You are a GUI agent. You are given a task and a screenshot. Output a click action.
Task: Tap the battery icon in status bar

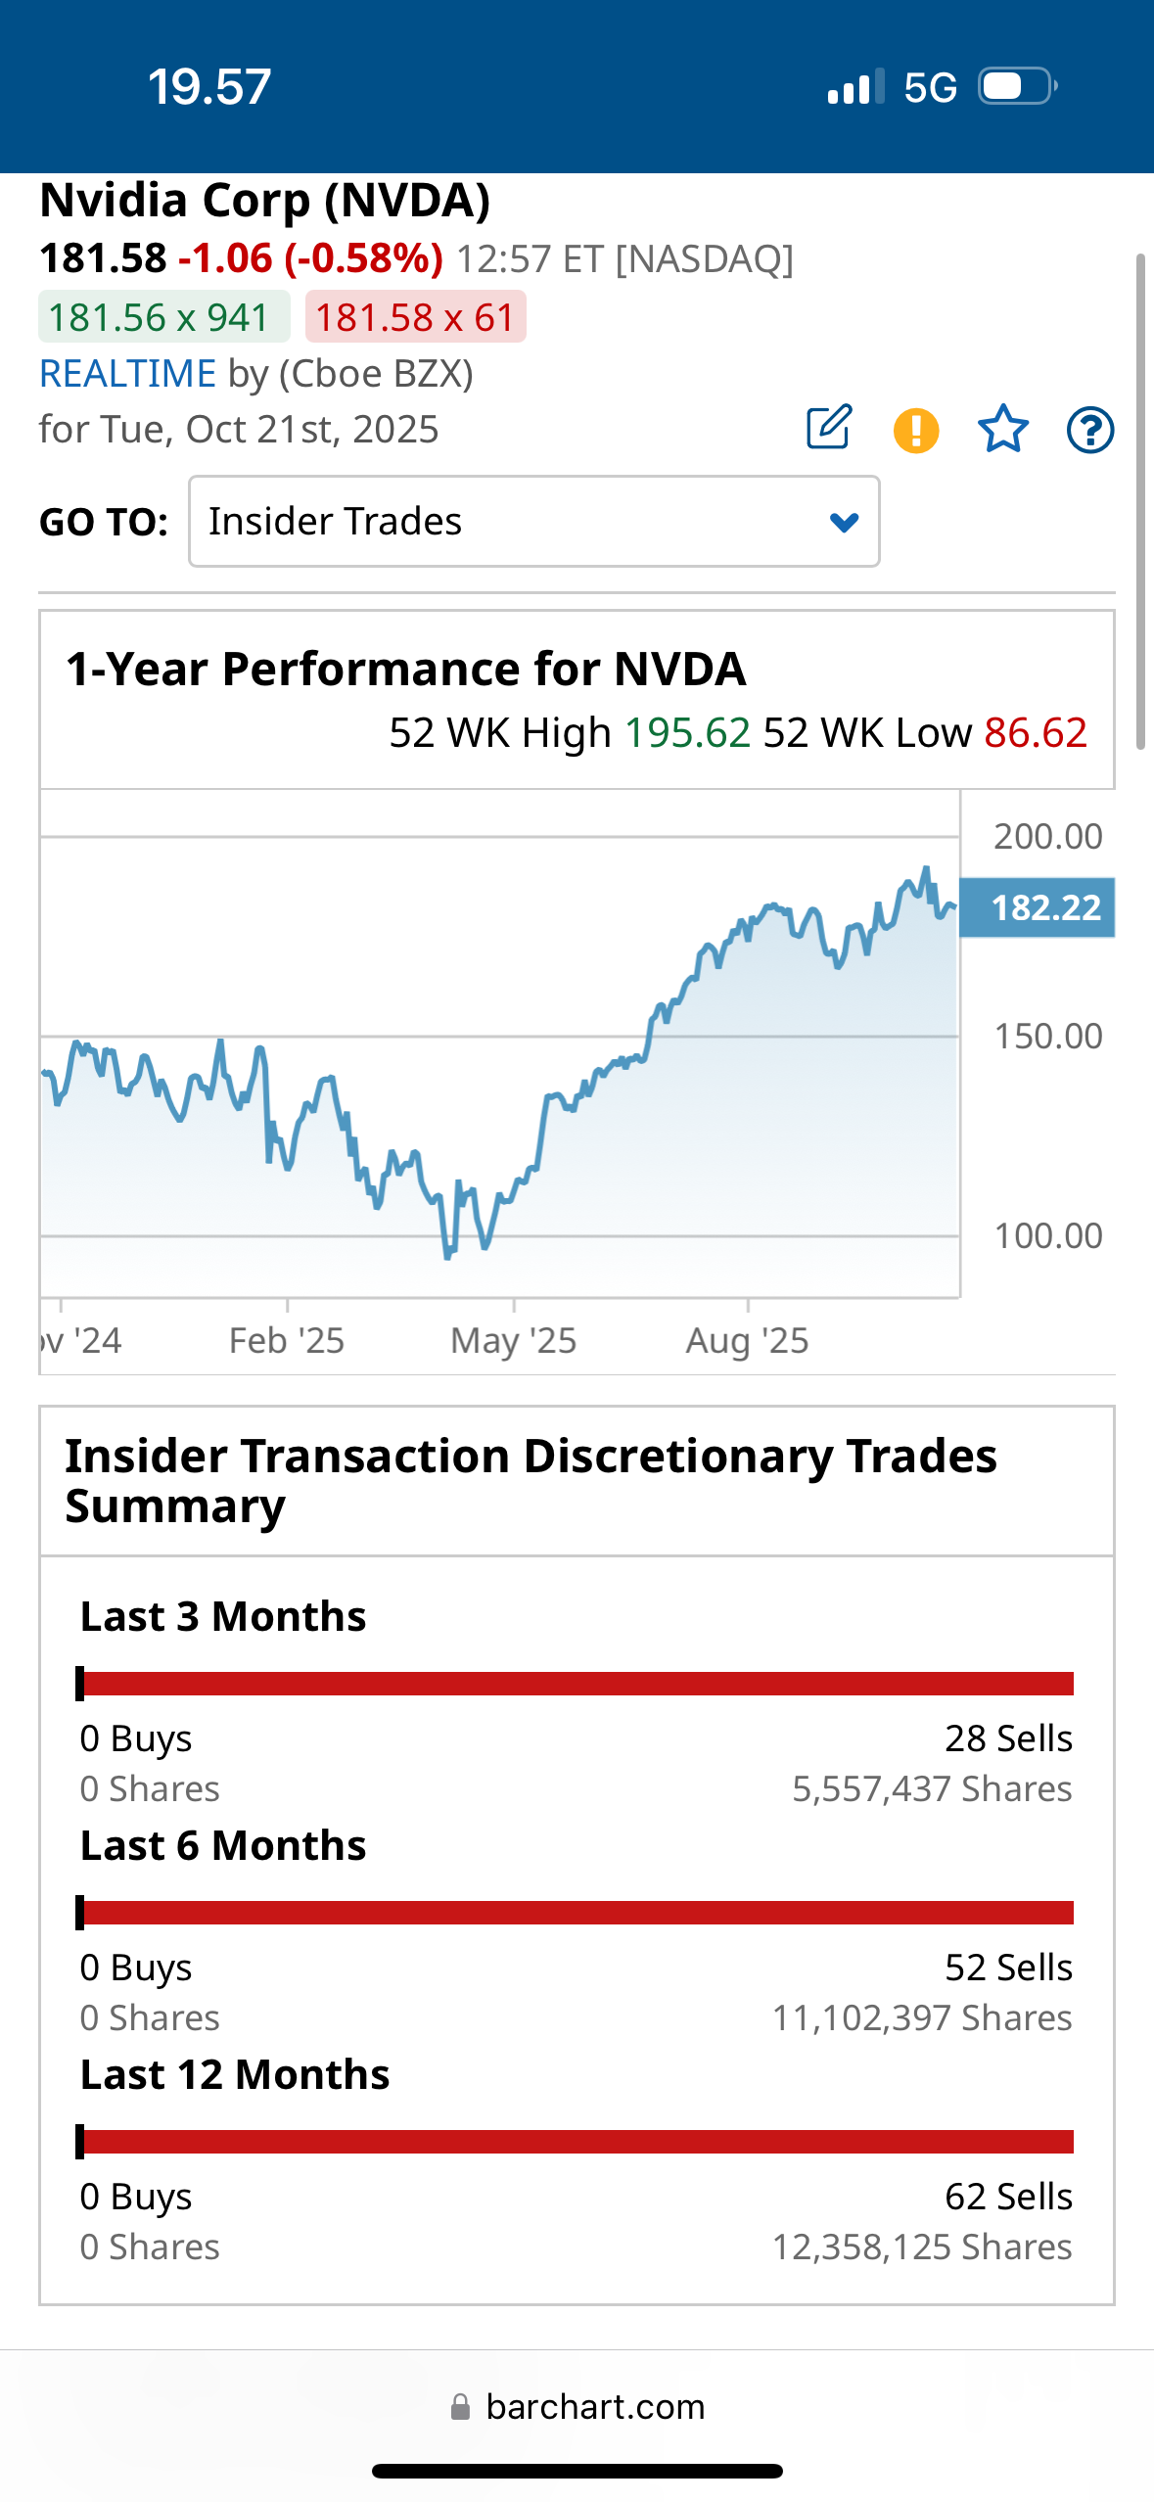coord(1018,86)
